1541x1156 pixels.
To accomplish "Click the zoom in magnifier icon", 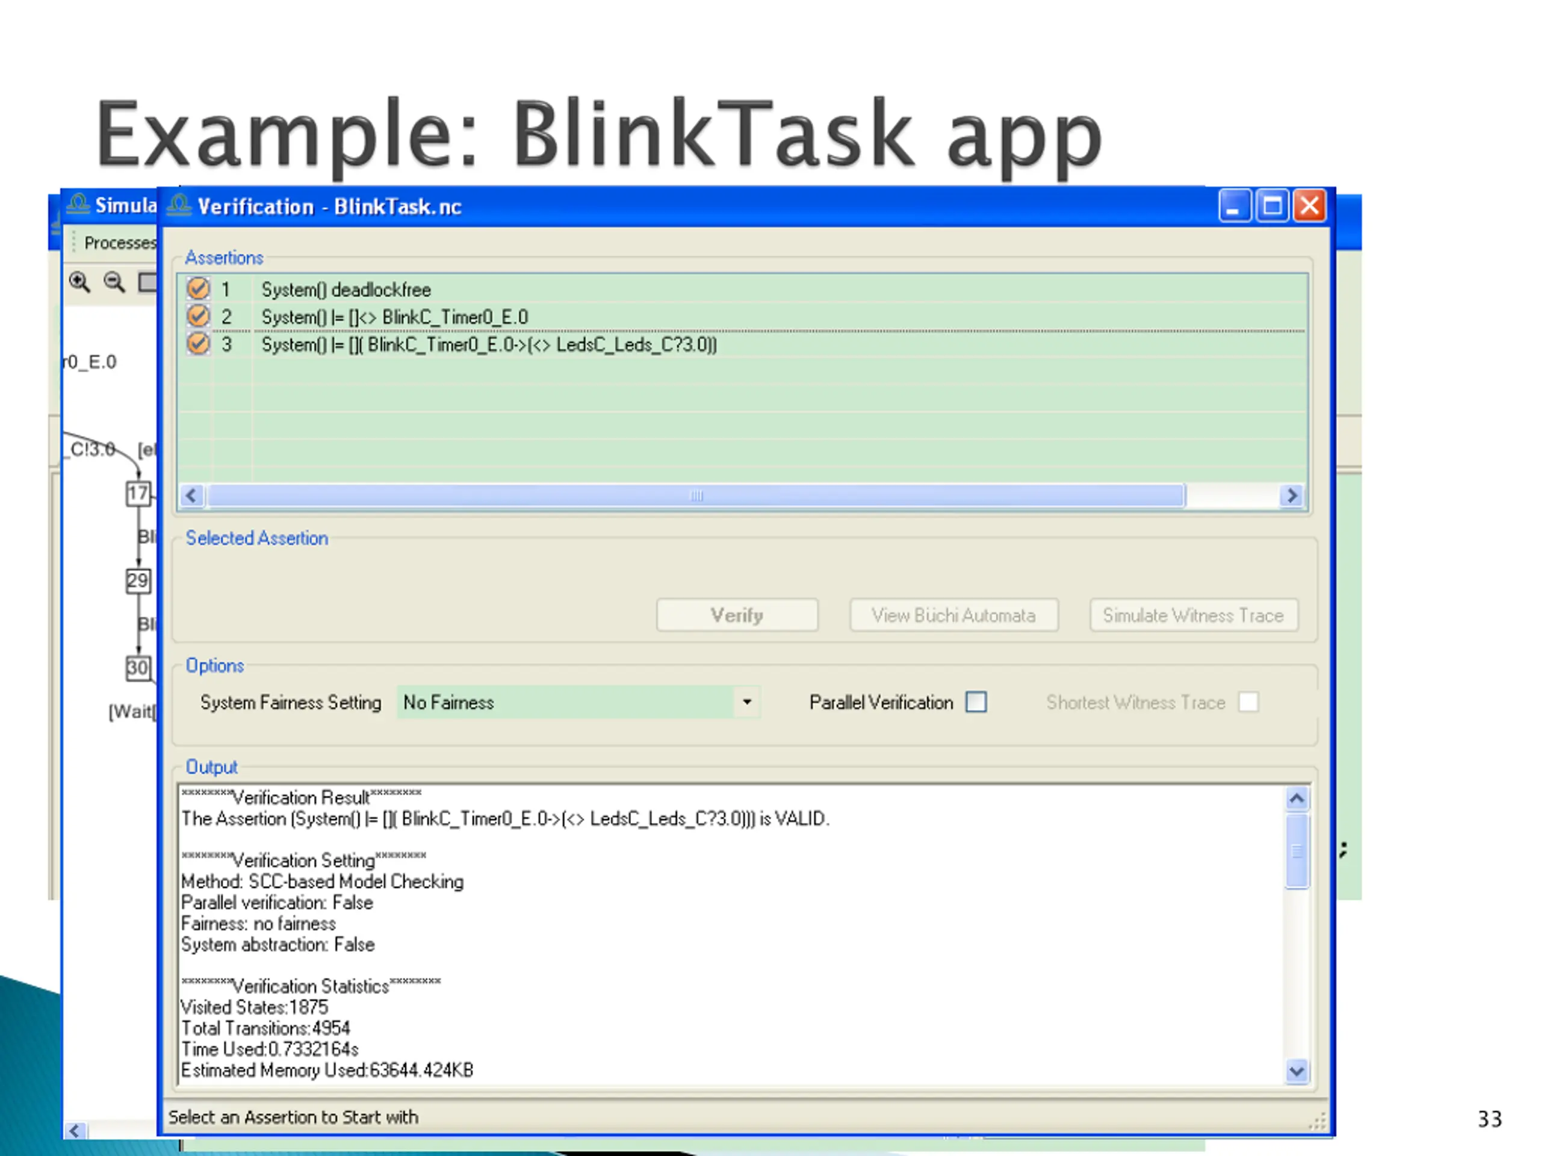I will point(79,282).
